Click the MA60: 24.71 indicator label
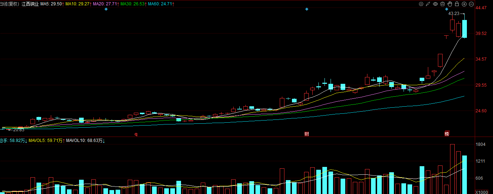 click(161, 4)
